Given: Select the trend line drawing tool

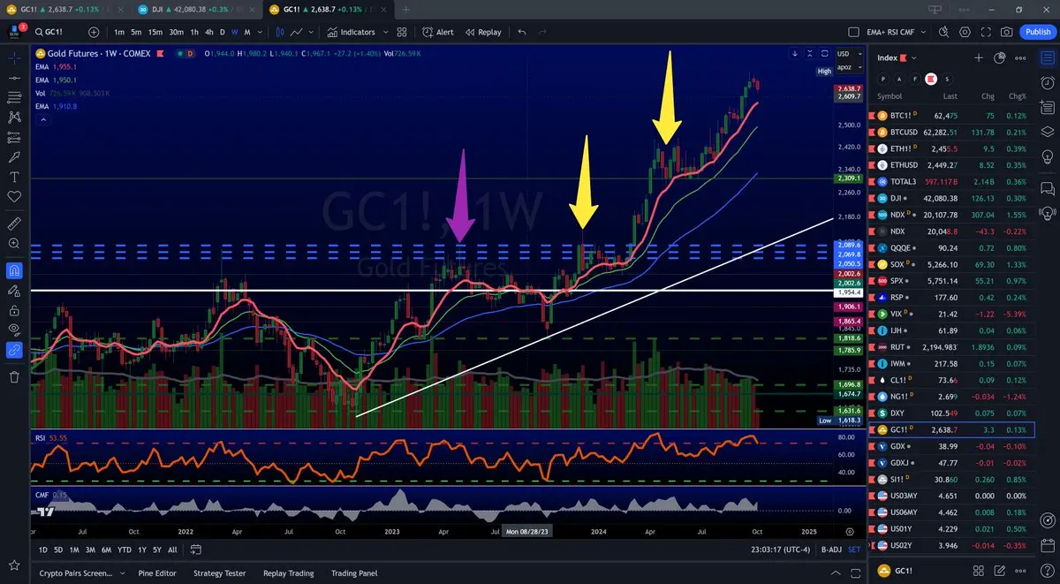Looking at the screenshot, I should [x=14, y=78].
